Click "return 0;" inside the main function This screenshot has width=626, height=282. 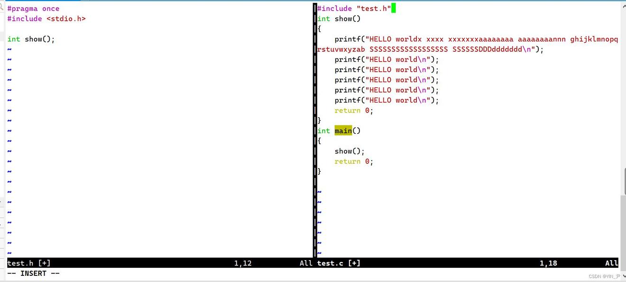(354, 161)
